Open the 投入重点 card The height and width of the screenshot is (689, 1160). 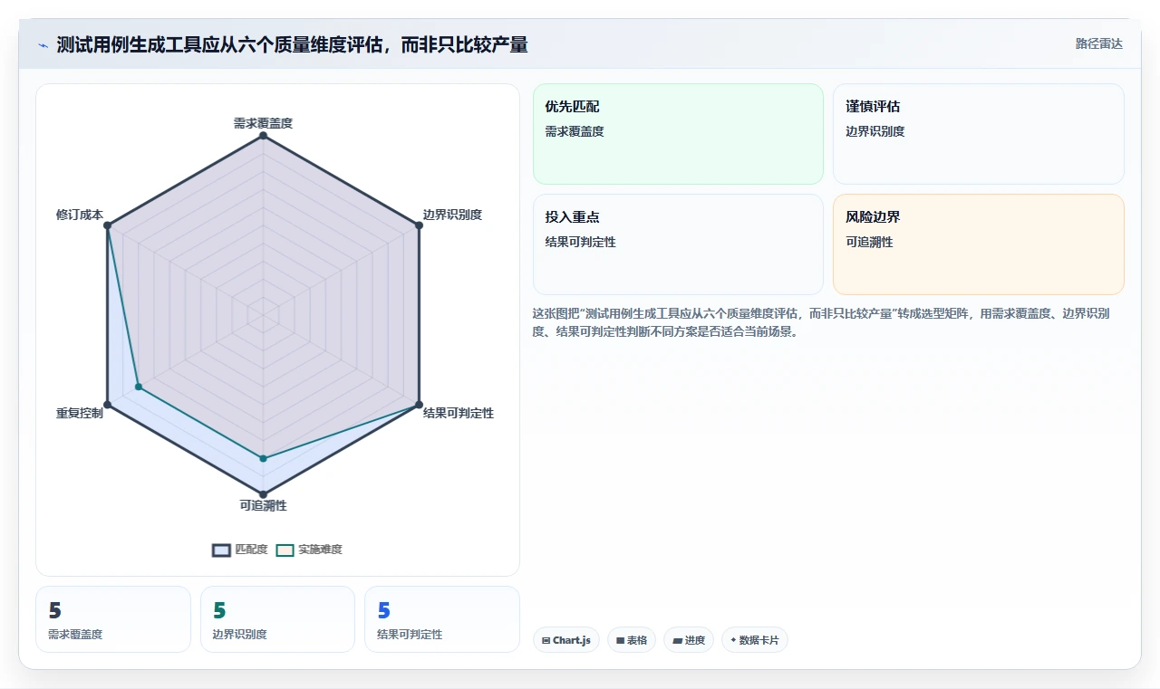click(678, 244)
